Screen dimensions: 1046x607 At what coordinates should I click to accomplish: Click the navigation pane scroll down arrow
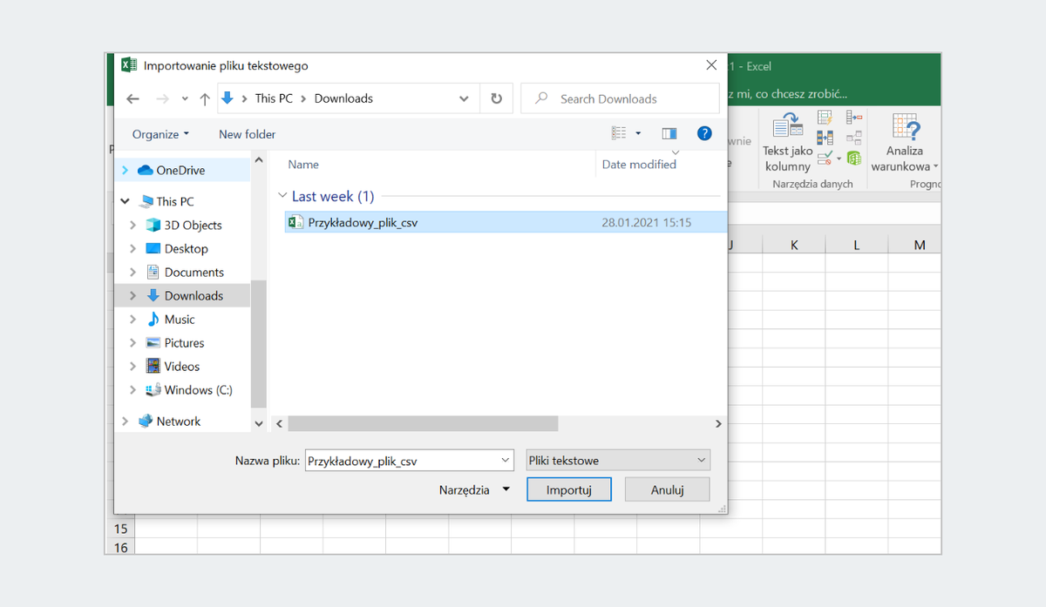[259, 423]
